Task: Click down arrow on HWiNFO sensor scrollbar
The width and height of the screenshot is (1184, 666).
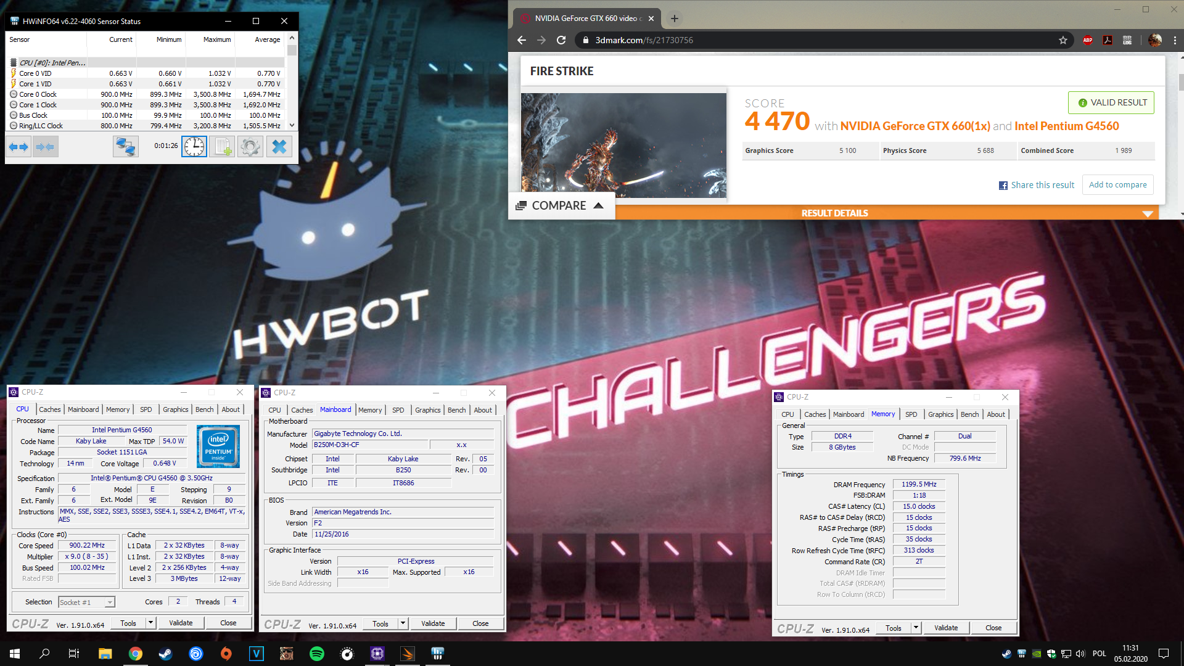Action: (x=292, y=125)
